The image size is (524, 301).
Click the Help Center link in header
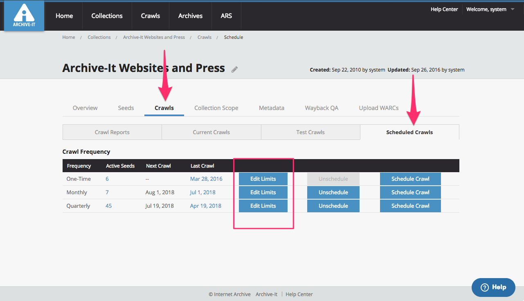(x=444, y=9)
